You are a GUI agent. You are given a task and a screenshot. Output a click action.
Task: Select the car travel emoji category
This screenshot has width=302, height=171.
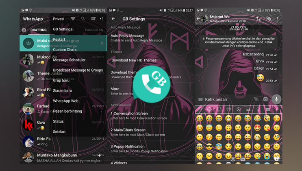click(248, 110)
